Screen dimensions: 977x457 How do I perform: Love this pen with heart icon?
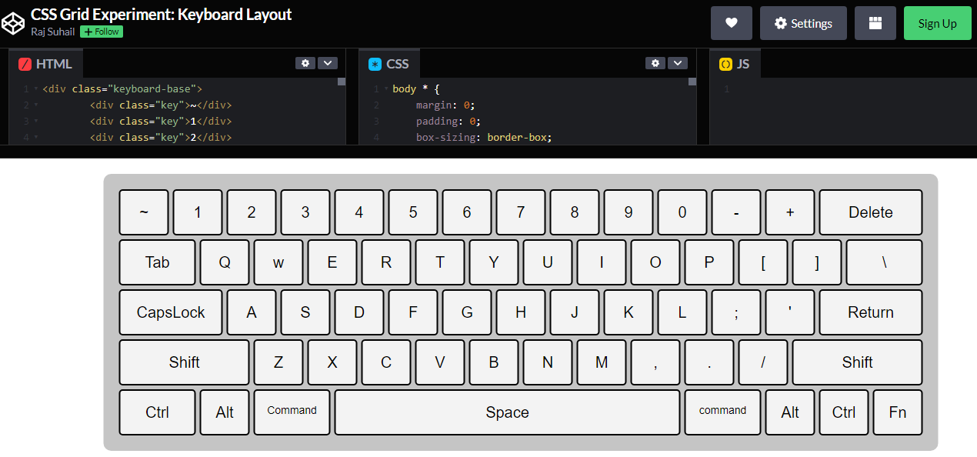(731, 23)
